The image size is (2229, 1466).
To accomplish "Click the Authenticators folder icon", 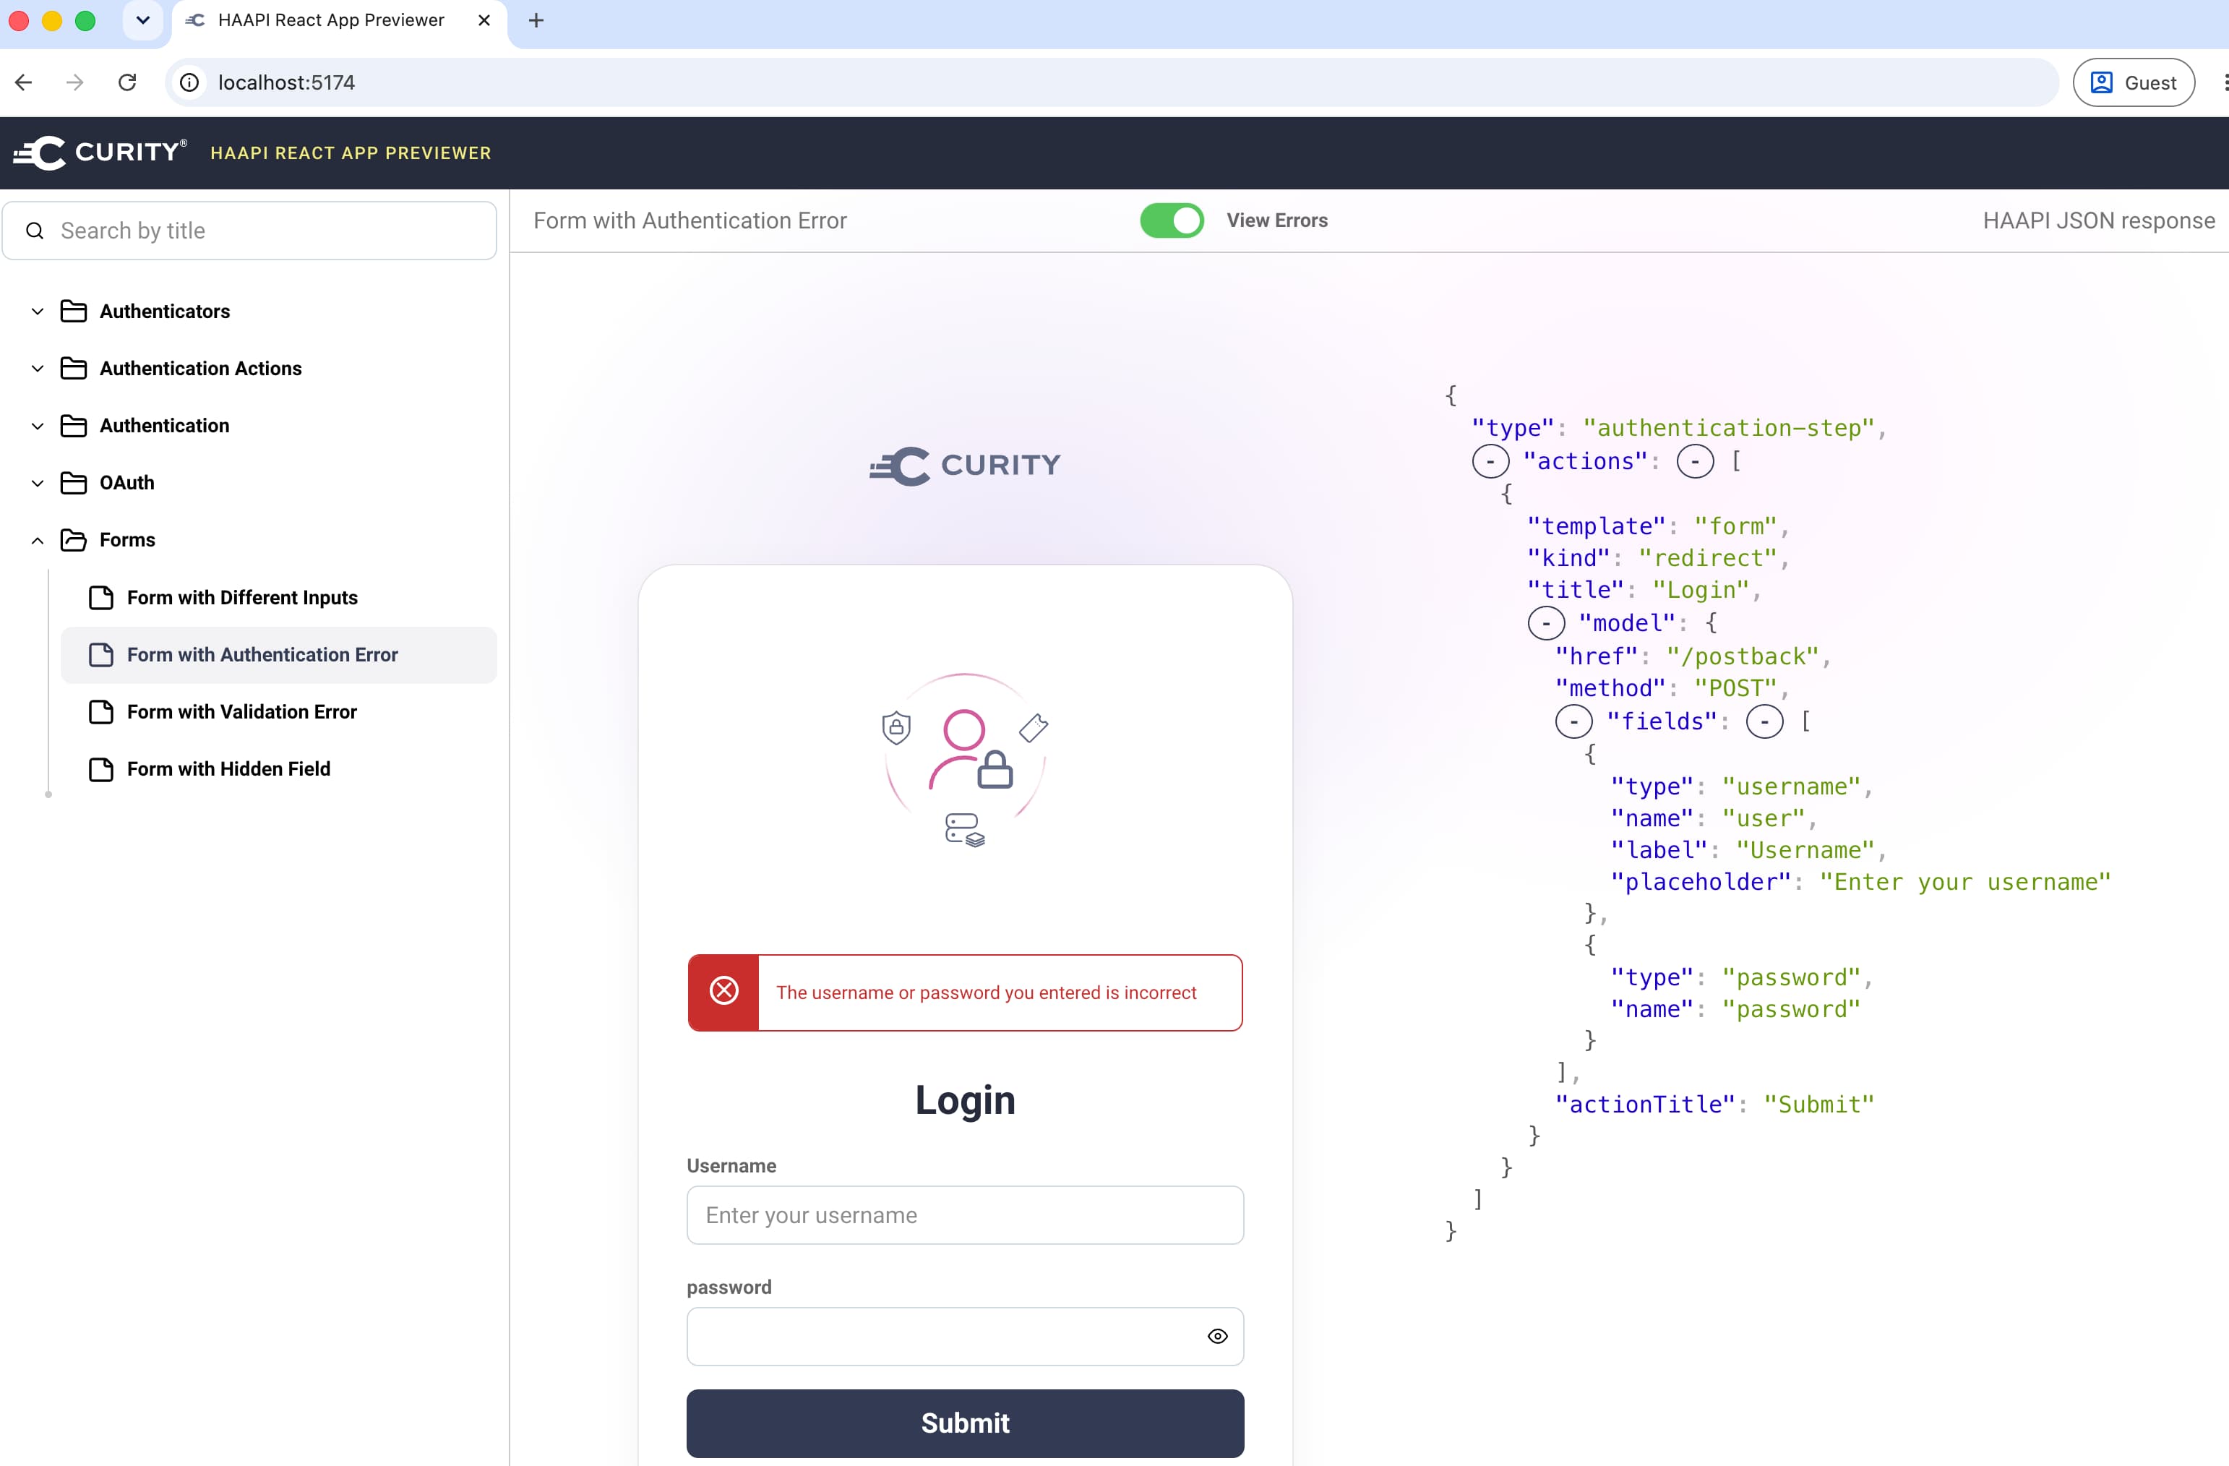I will click(x=73, y=311).
